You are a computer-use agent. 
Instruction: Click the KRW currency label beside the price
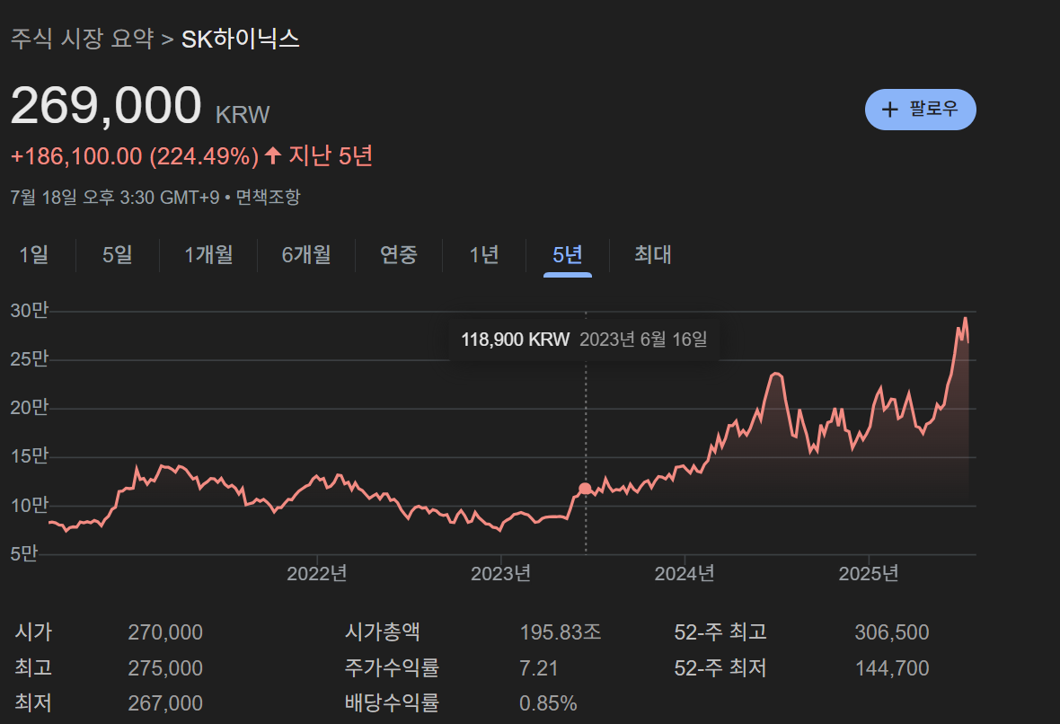pyautogui.click(x=243, y=115)
